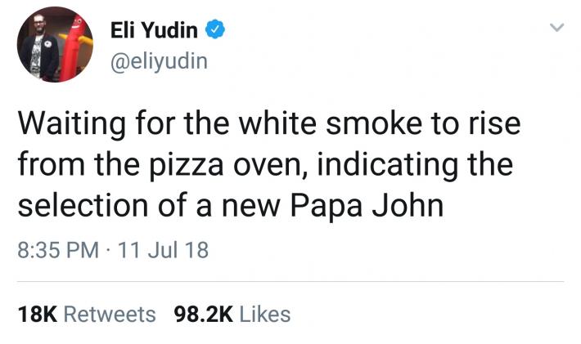Click the bold 18K retweet count
This screenshot has width=581, height=344.
point(37,314)
